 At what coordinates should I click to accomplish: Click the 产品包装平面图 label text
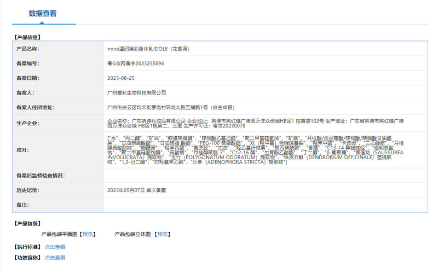[60, 234]
